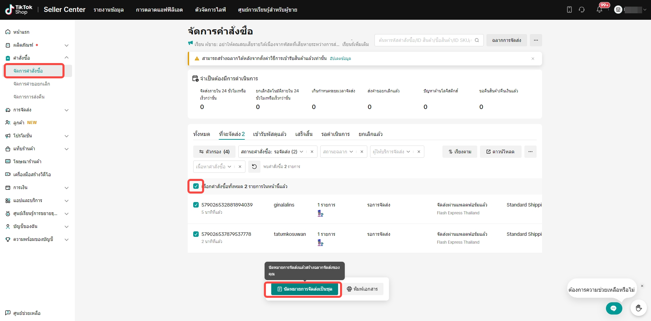Switch to ทั้งหมด tab

pos(201,134)
